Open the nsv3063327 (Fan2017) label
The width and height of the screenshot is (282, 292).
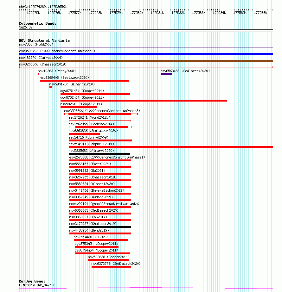click(88, 217)
